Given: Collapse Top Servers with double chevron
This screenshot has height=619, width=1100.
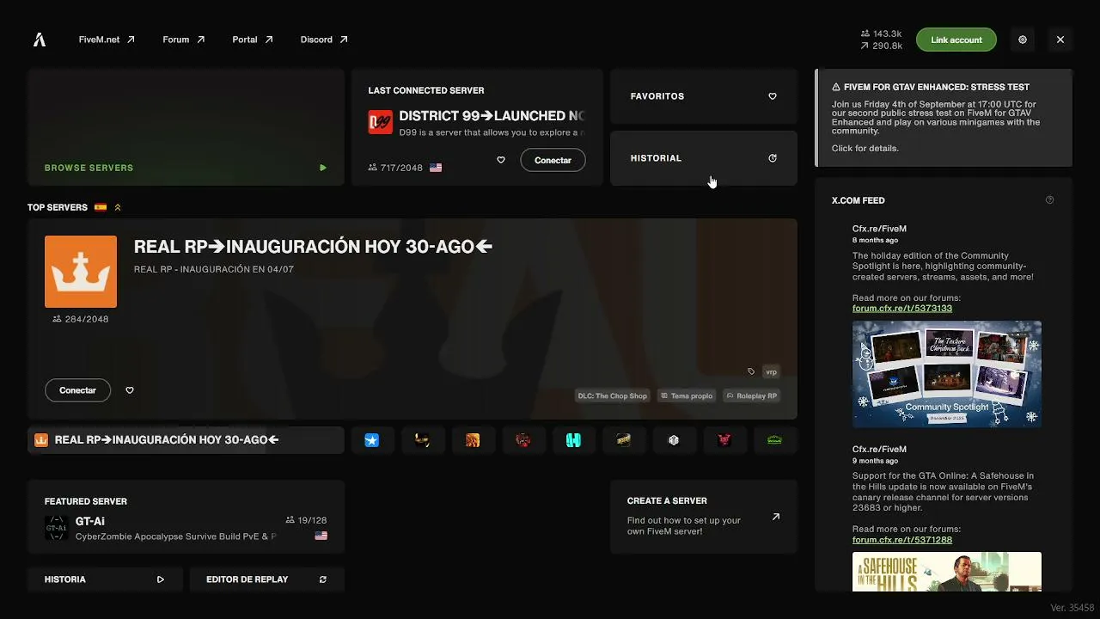Looking at the screenshot, I should pyautogui.click(x=118, y=207).
